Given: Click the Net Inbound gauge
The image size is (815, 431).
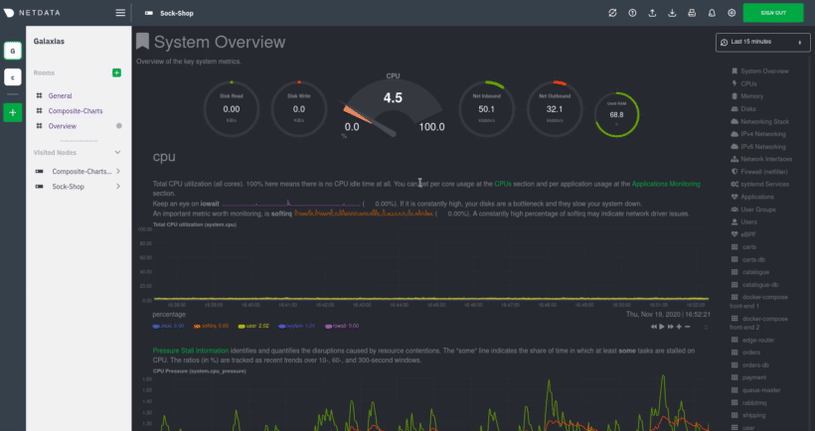Looking at the screenshot, I should pyautogui.click(x=486, y=109).
